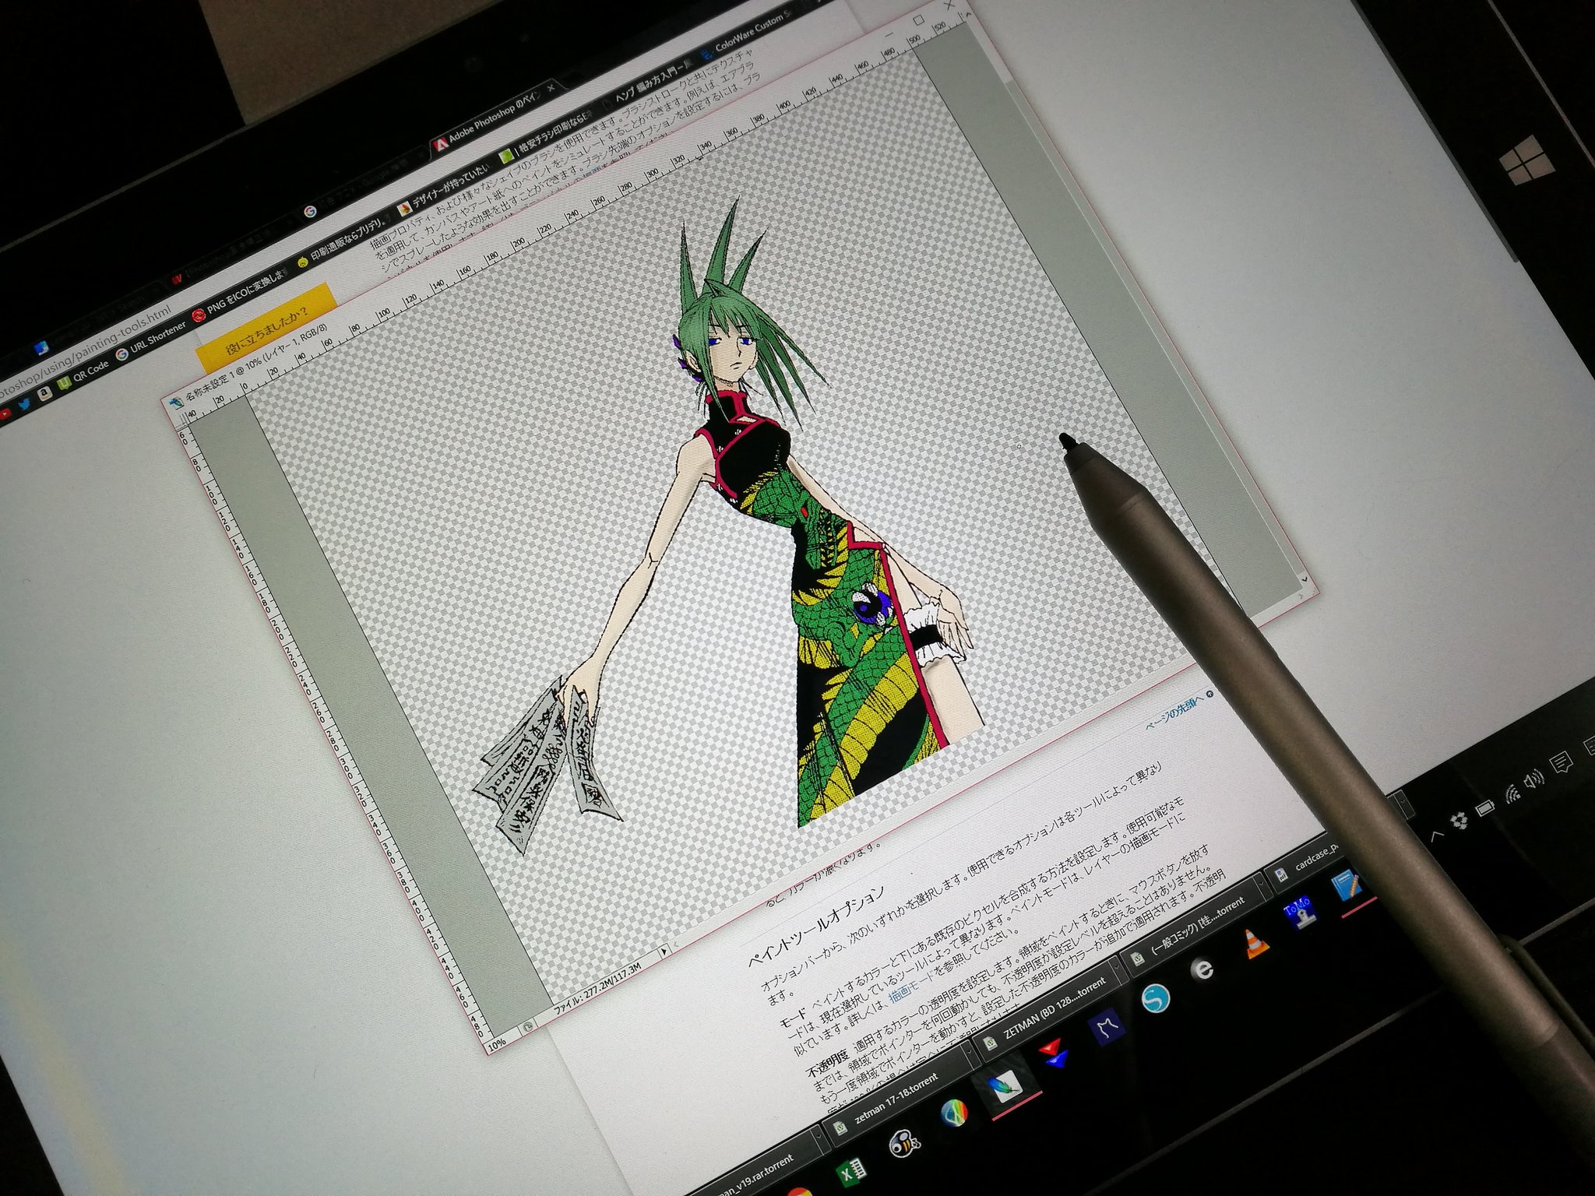
Task: Click the yellow 役に立ちましたか？ button
Action: click(266, 332)
